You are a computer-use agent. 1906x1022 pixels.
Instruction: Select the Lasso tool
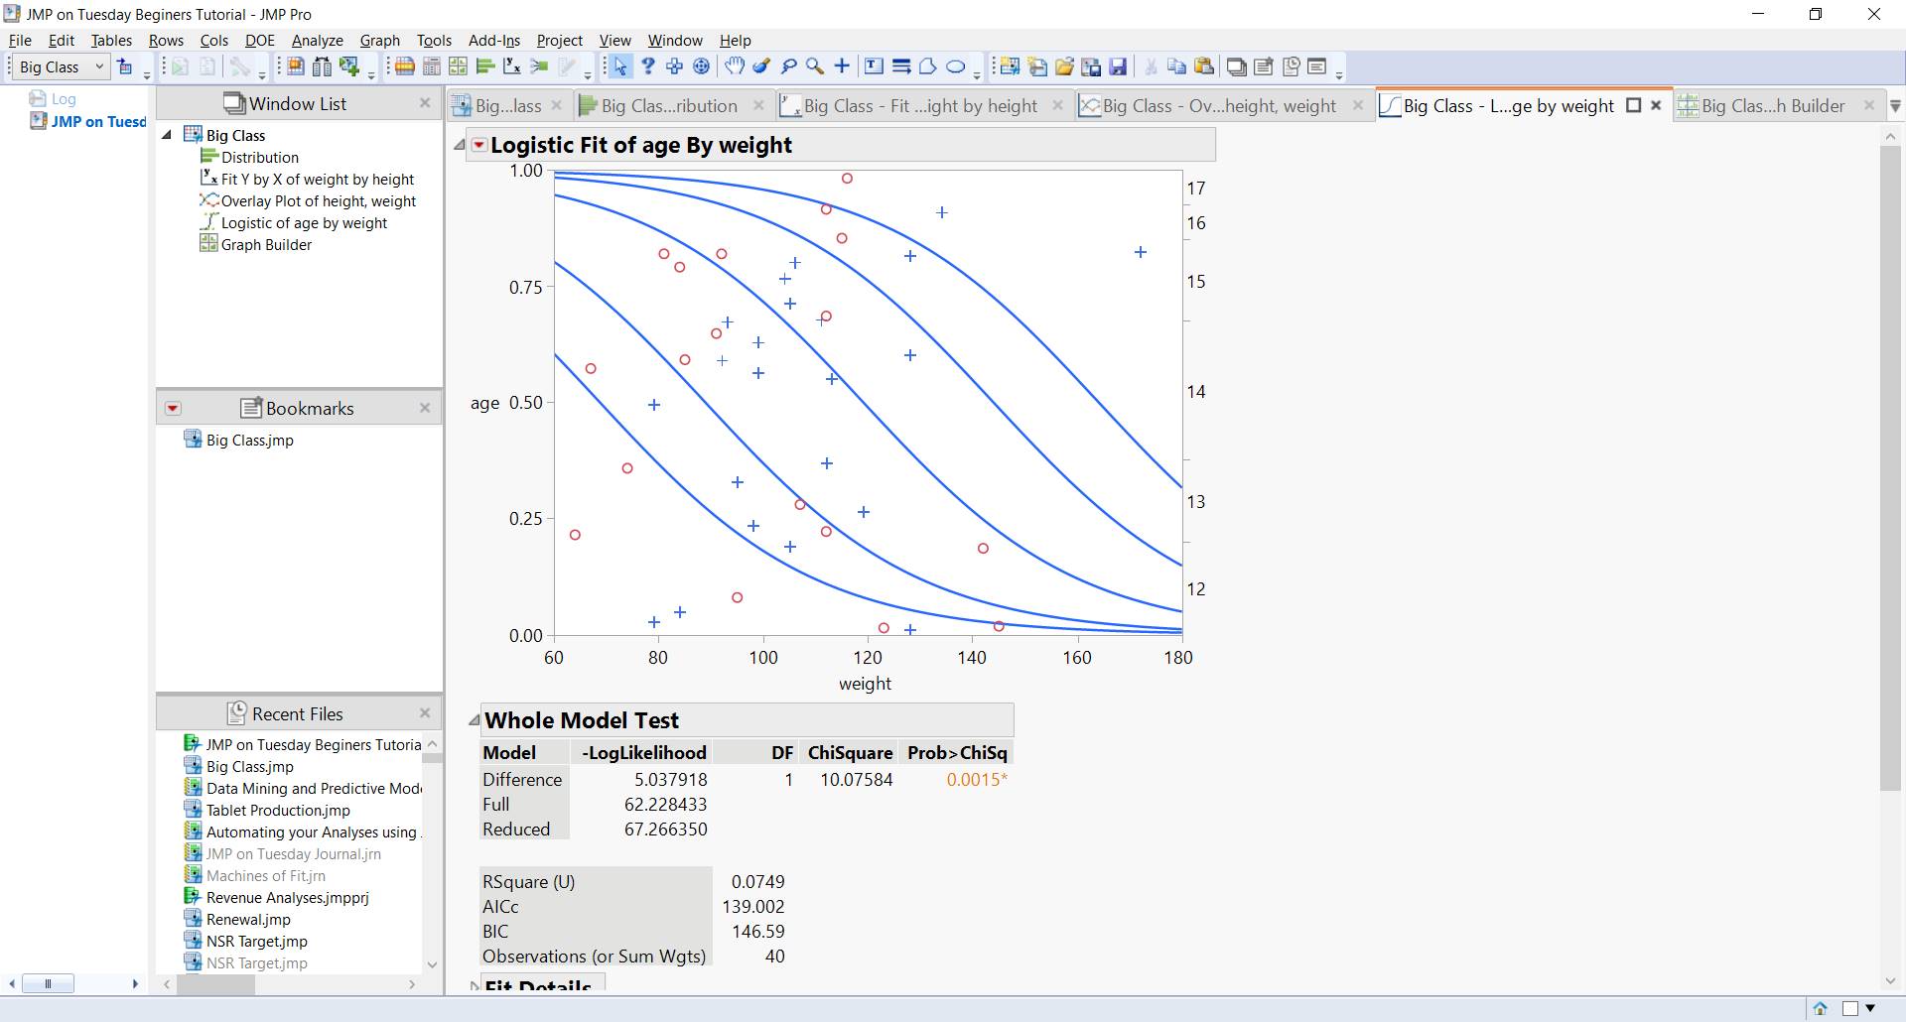pyautogui.click(x=788, y=65)
